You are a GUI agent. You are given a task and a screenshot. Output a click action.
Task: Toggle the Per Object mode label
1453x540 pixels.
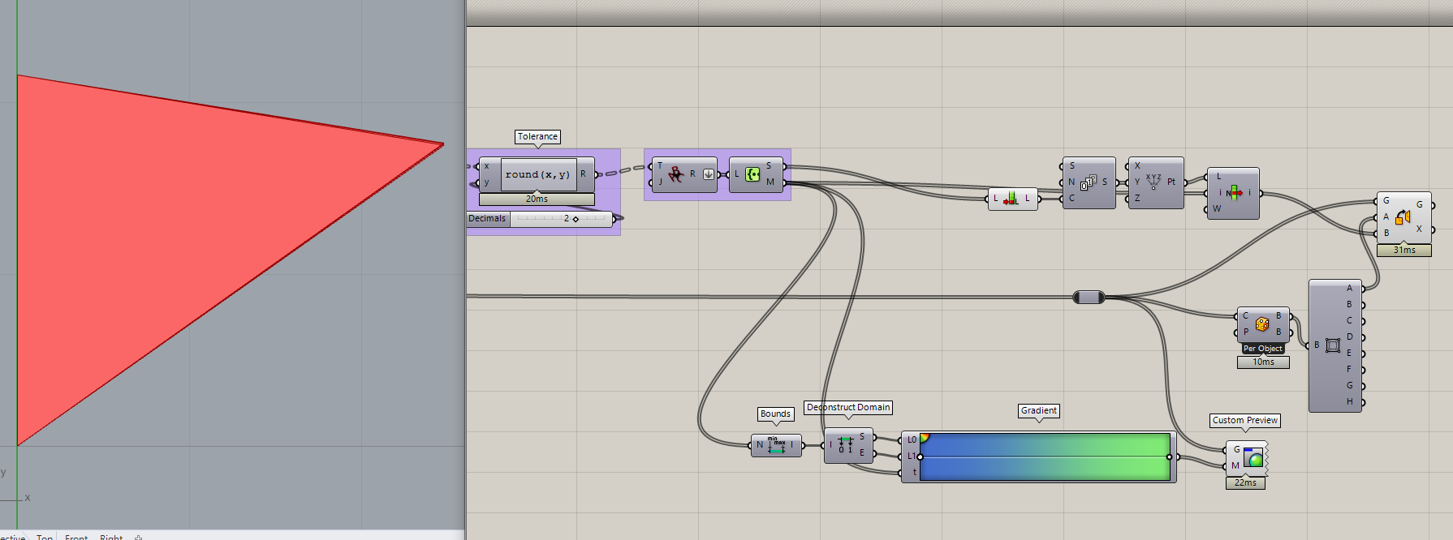(x=1263, y=349)
